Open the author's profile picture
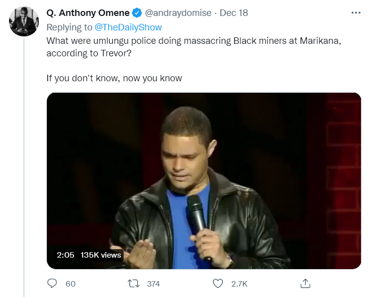Screen dimensions: 372x297 [24, 21]
